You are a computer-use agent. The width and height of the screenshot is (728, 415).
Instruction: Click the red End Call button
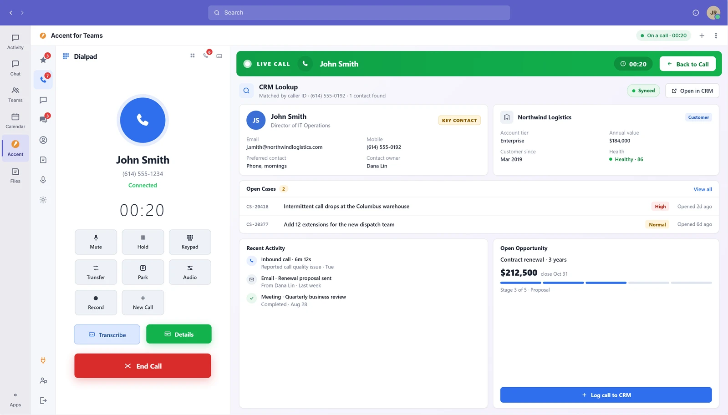tap(143, 366)
